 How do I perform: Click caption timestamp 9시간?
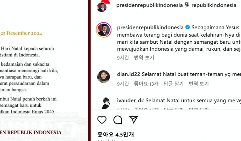click(123, 58)
